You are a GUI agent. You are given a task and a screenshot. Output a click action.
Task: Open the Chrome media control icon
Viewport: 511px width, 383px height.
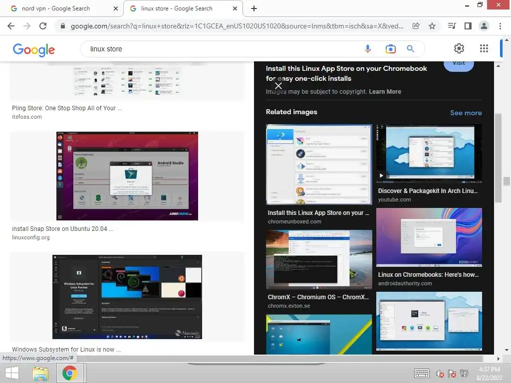(x=452, y=26)
